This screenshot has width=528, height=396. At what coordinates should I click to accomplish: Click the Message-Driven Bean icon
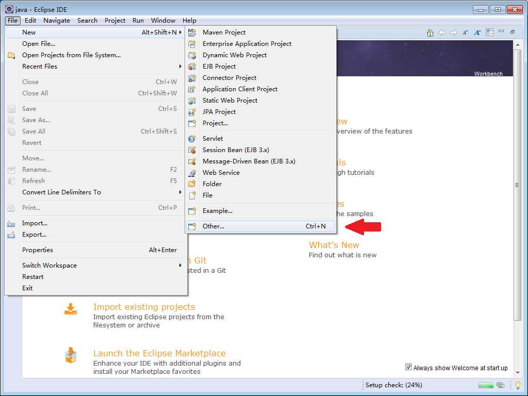(x=192, y=161)
